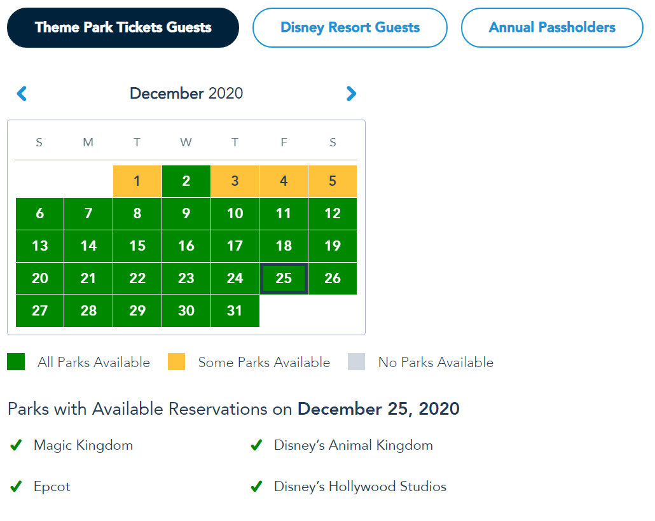
Task: Click the green checkmark beside Epcot
Action: click(x=16, y=487)
